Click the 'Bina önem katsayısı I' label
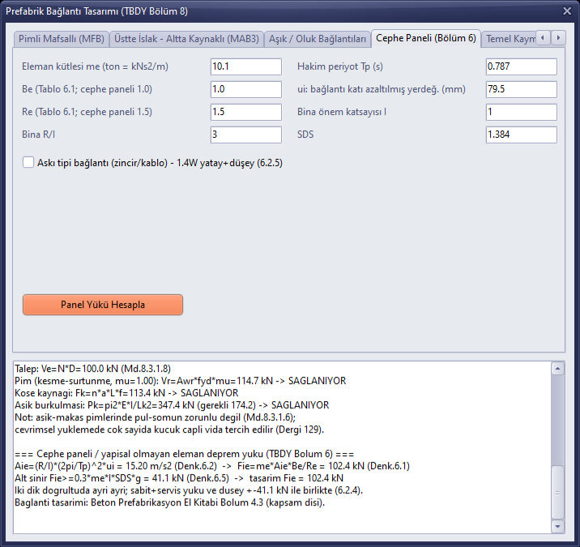This screenshot has height=547, width=580. coord(342,112)
